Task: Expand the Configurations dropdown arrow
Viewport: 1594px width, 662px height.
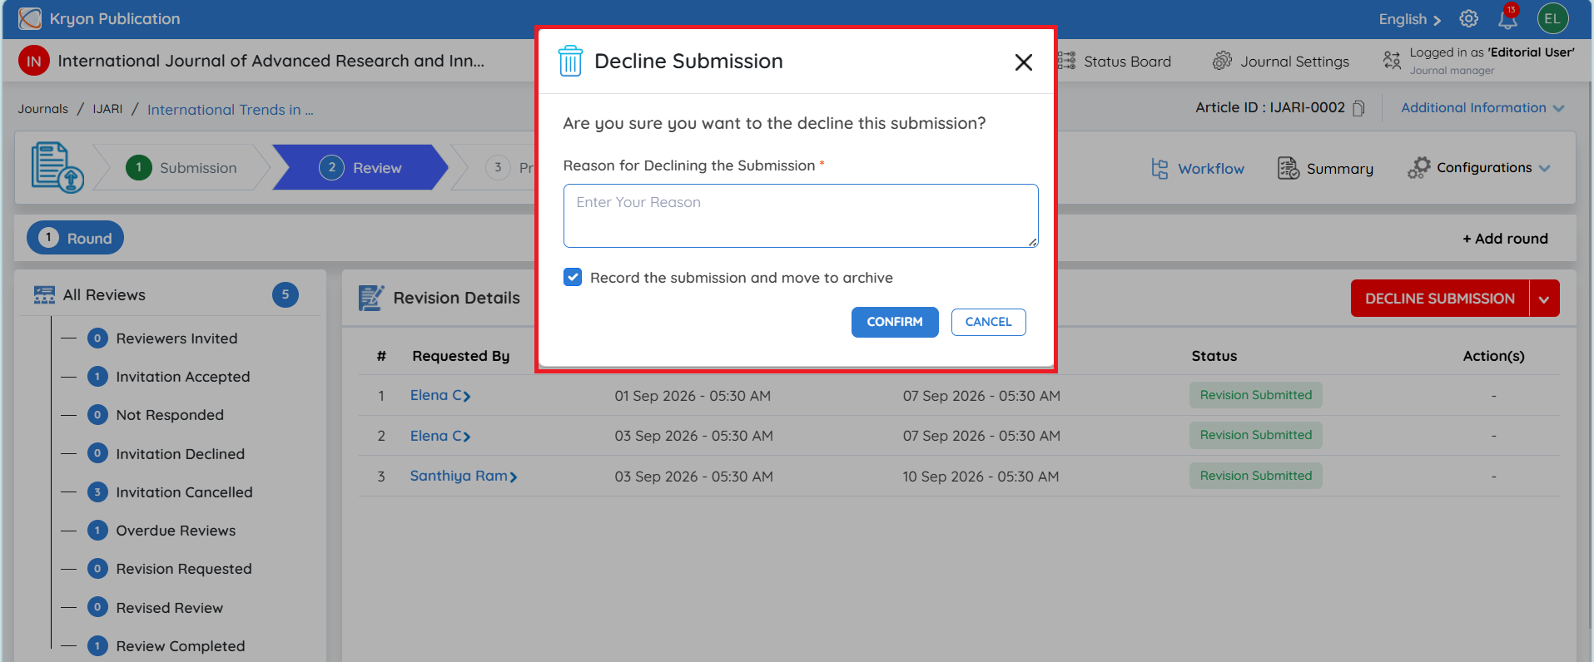Action: (1545, 168)
